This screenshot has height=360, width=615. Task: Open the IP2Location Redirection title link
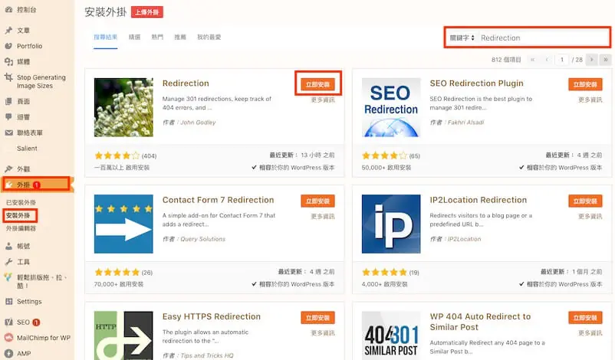tap(478, 200)
